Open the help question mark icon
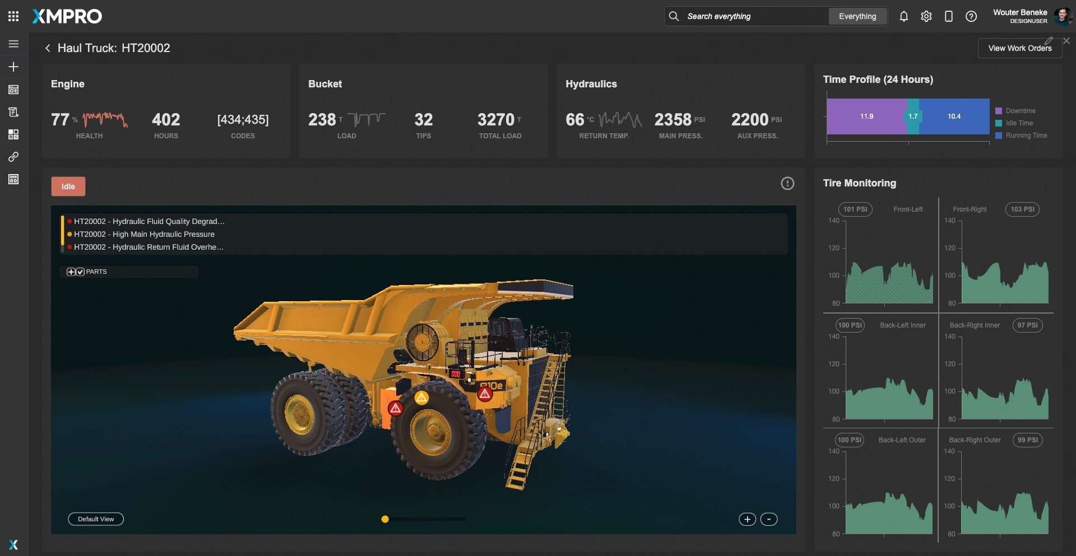1076x556 pixels. pyautogui.click(x=971, y=16)
